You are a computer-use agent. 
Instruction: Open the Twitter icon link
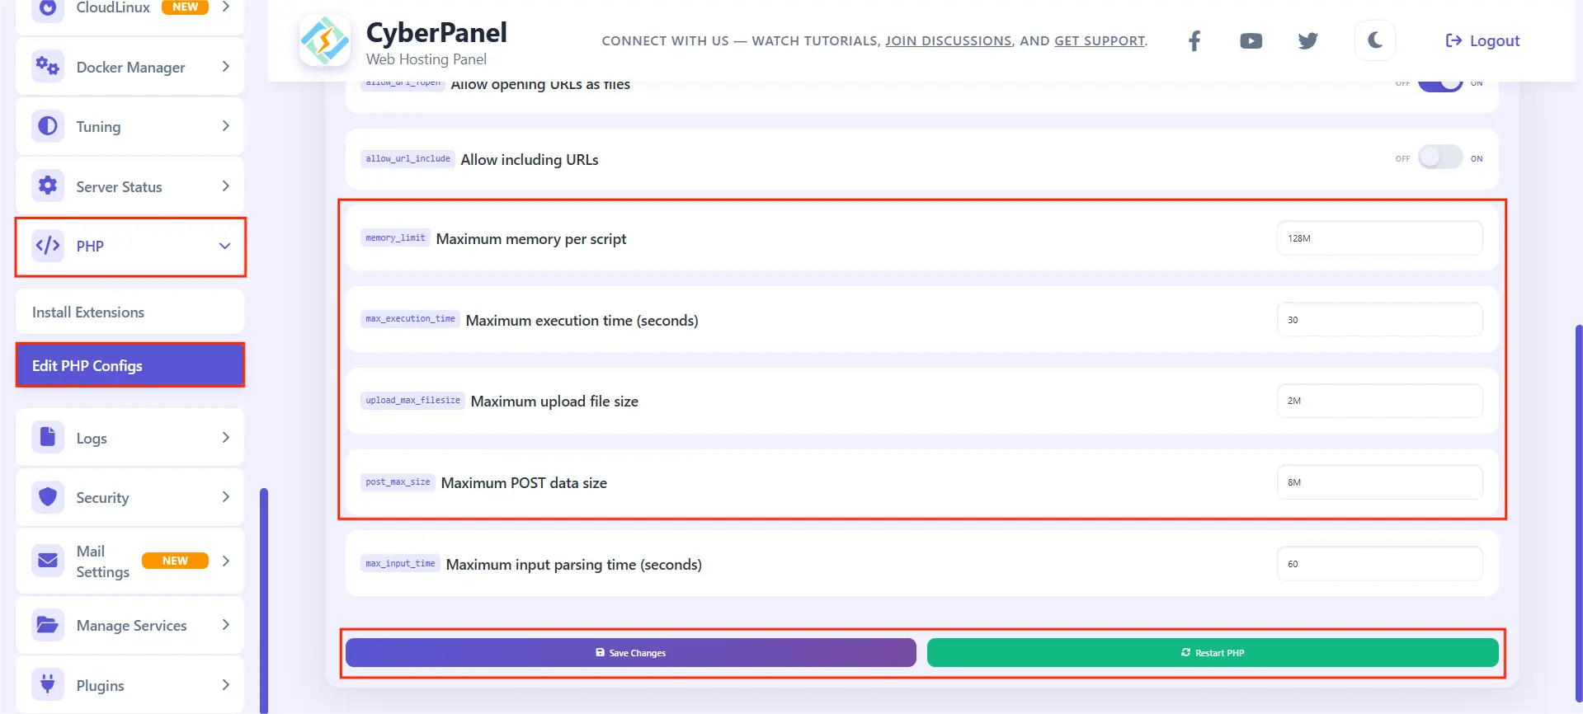(1307, 41)
